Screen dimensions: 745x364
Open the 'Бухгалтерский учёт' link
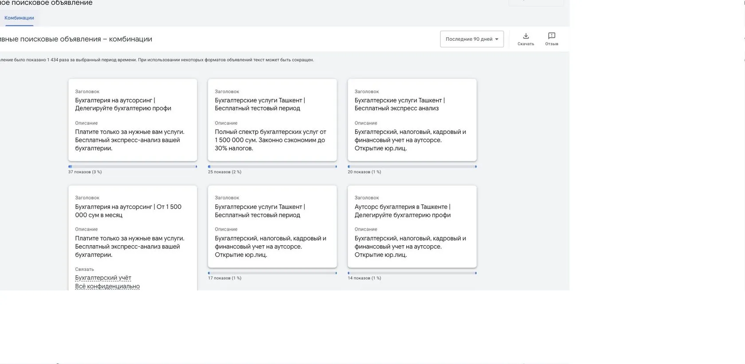(x=103, y=278)
